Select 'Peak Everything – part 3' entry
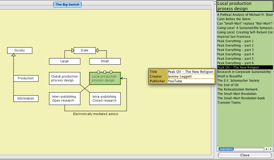Screen dimensions: 274x160 235,50
